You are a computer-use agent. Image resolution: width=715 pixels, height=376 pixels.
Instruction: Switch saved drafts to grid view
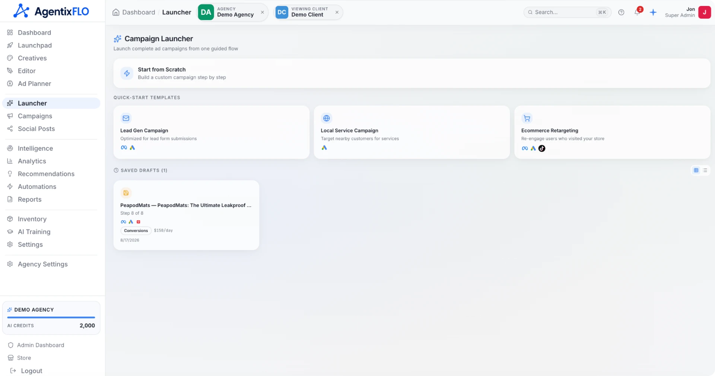click(x=696, y=170)
